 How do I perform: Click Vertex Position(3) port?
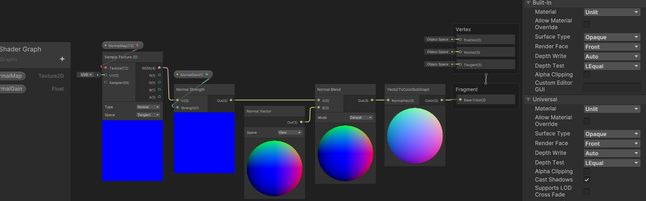pyautogui.click(x=460, y=40)
